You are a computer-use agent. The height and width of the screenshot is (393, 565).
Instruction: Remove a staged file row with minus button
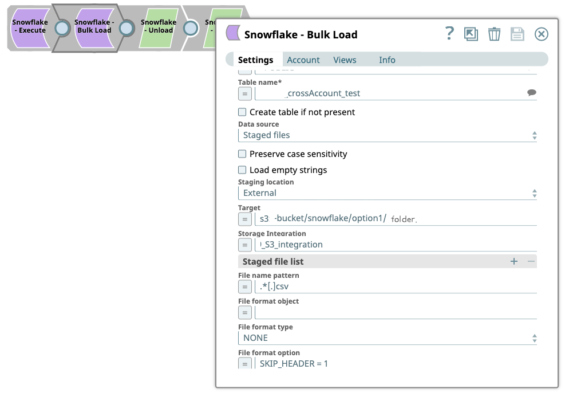530,261
